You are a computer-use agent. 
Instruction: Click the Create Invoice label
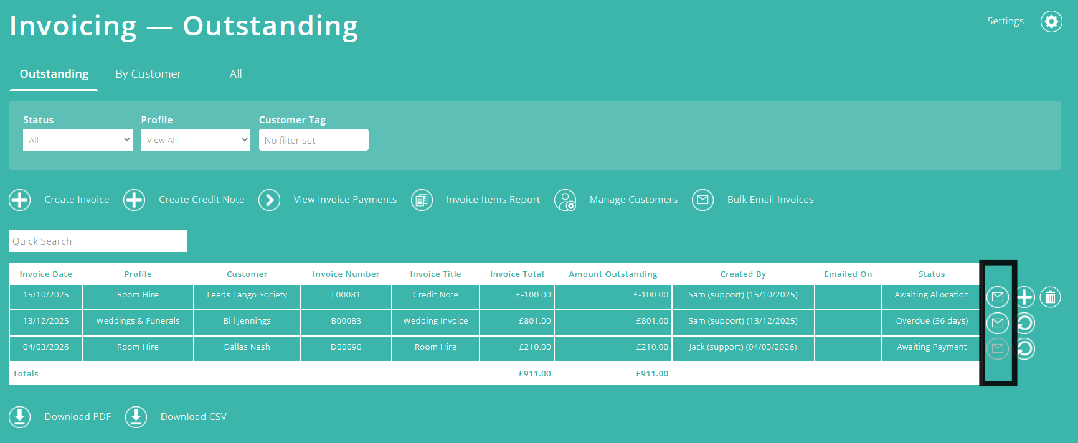(x=77, y=200)
